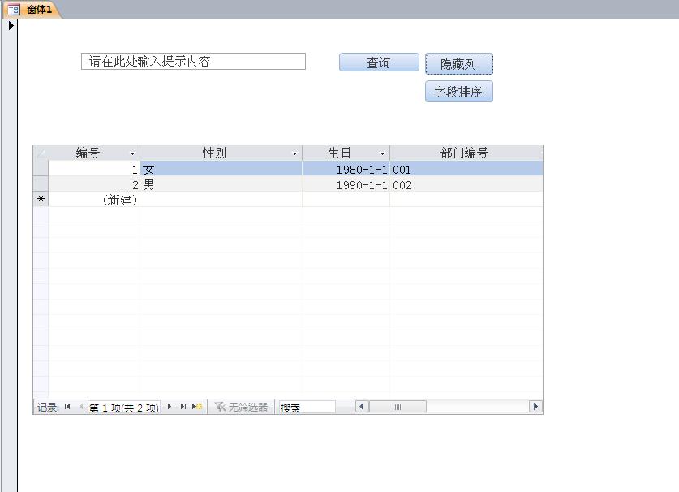The width and height of the screenshot is (679, 492).
Task: Click the horizontal scrollbar left arrow
Action: (x=362, y=407)
